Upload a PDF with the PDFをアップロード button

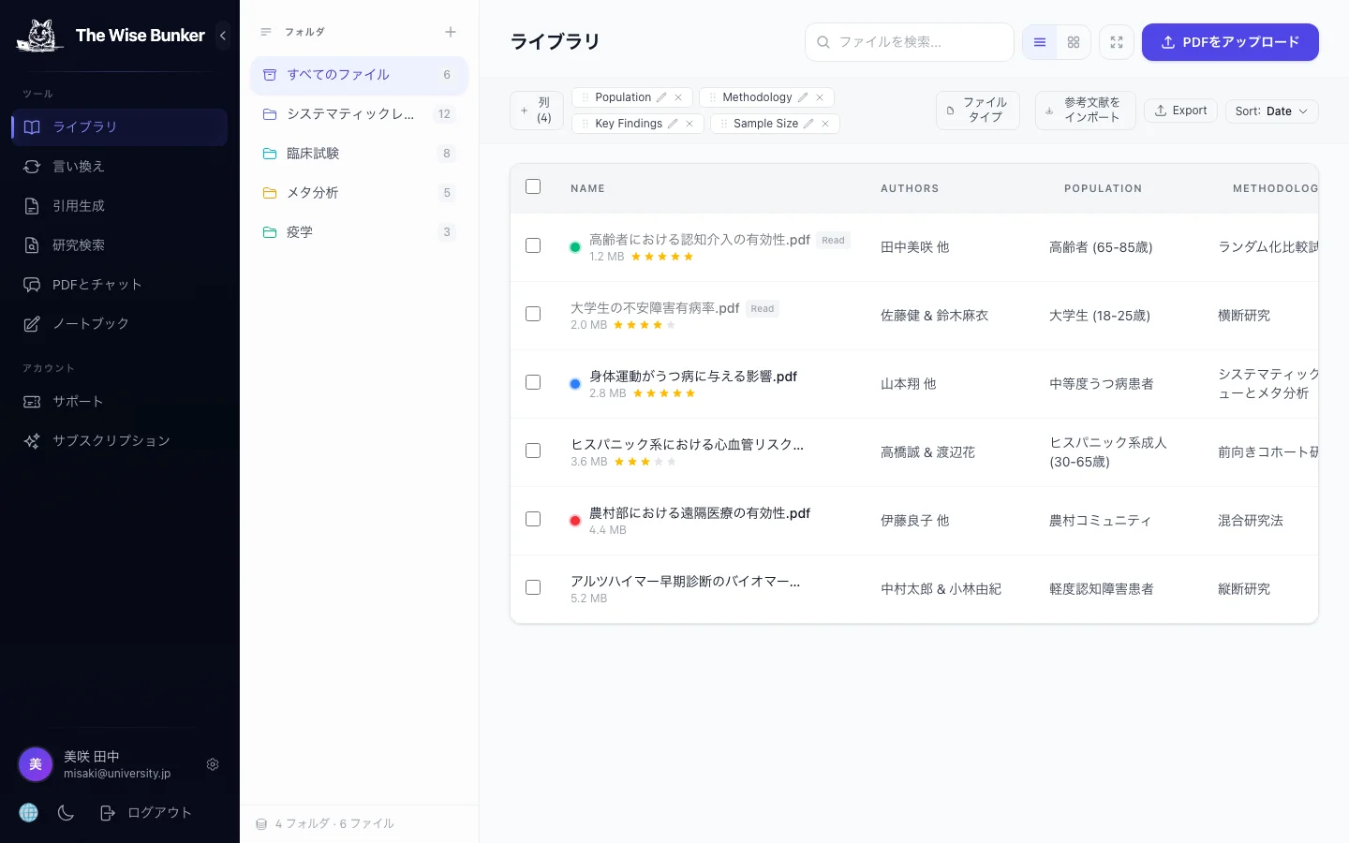[x=1230, y=42]
